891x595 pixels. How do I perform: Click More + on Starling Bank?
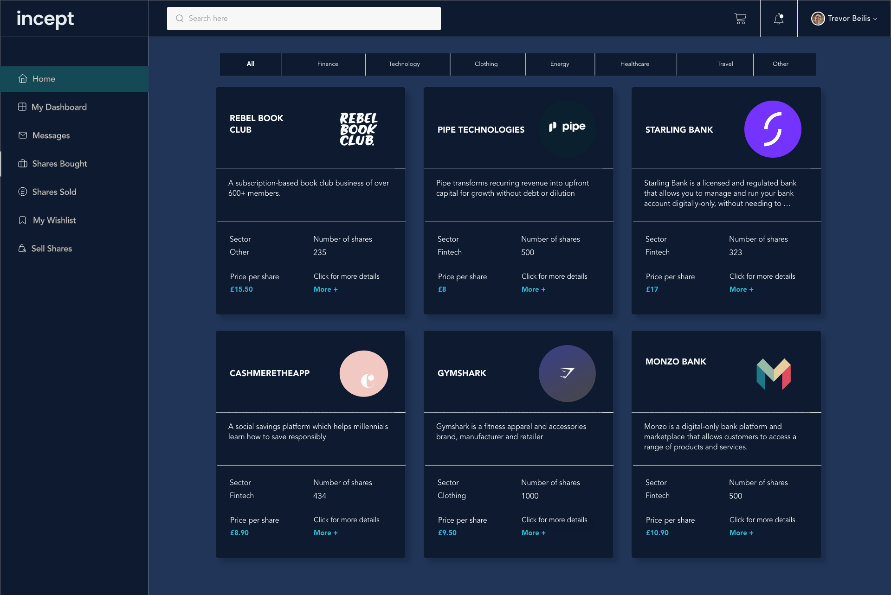click(x=742, y=289)
